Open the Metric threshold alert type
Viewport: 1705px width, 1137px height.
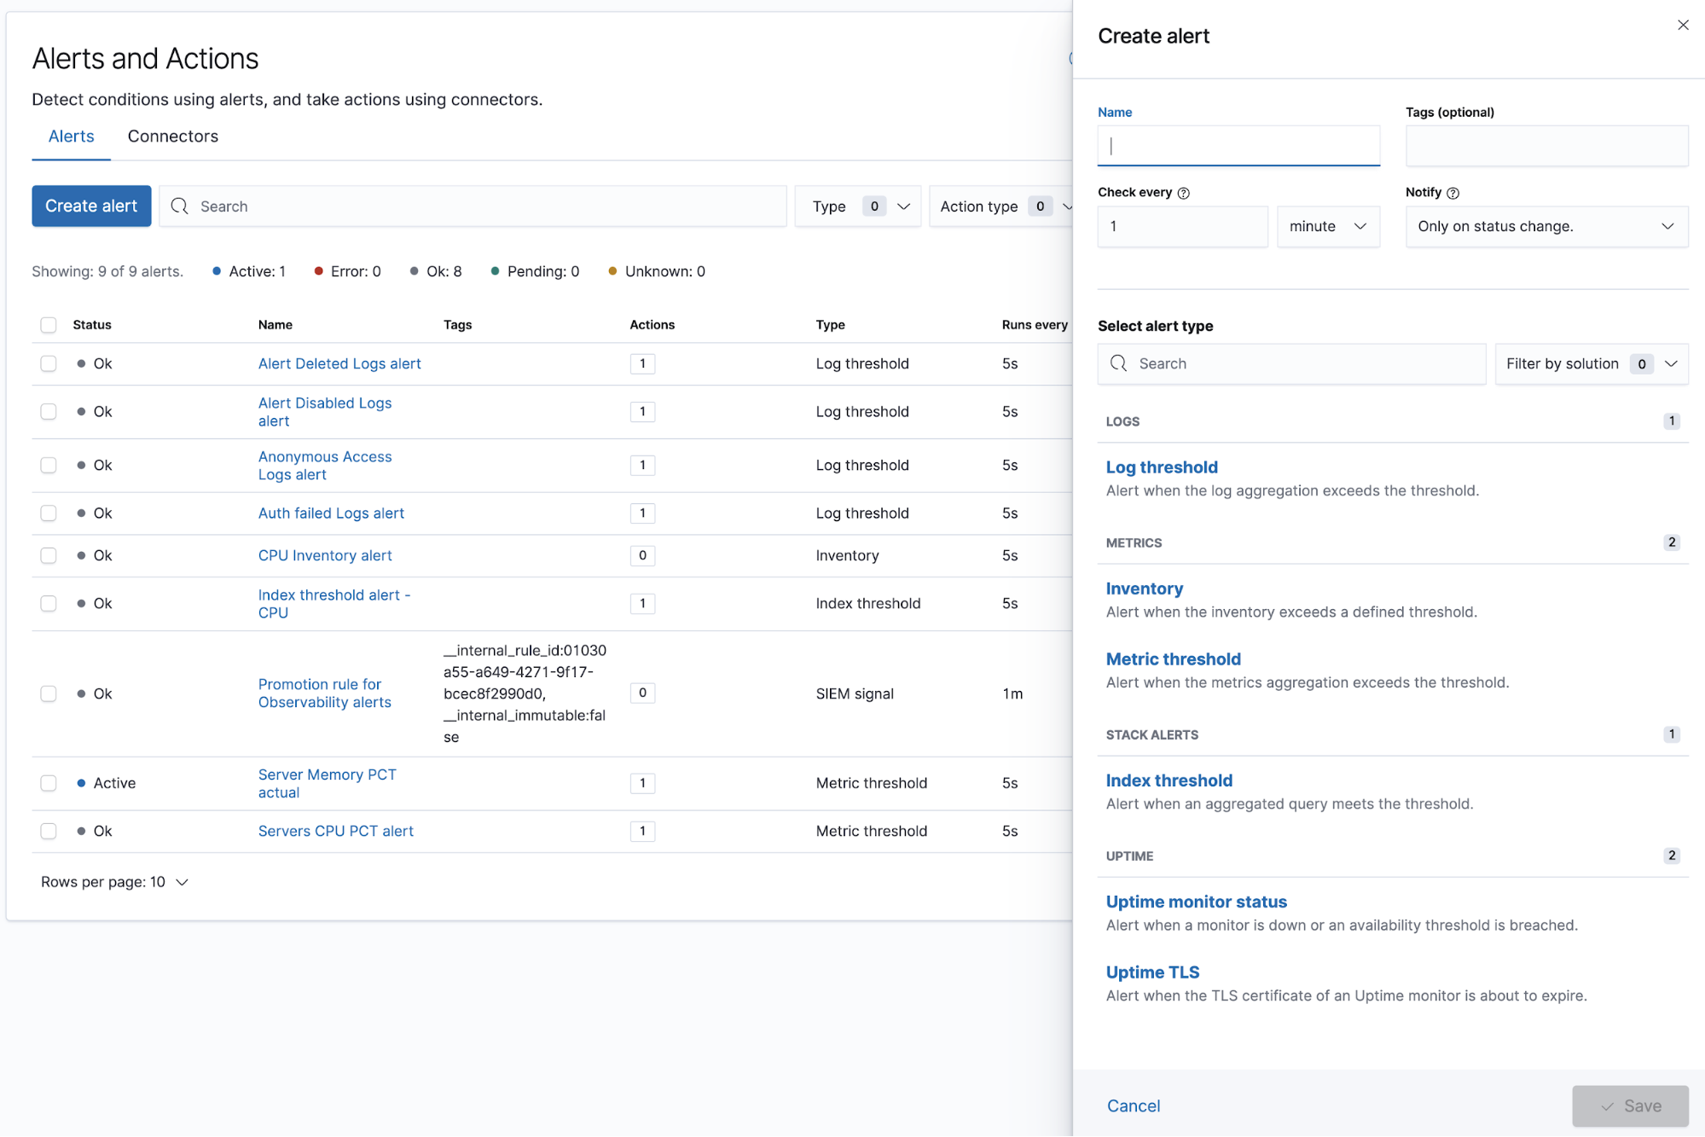click(1173, 658)
